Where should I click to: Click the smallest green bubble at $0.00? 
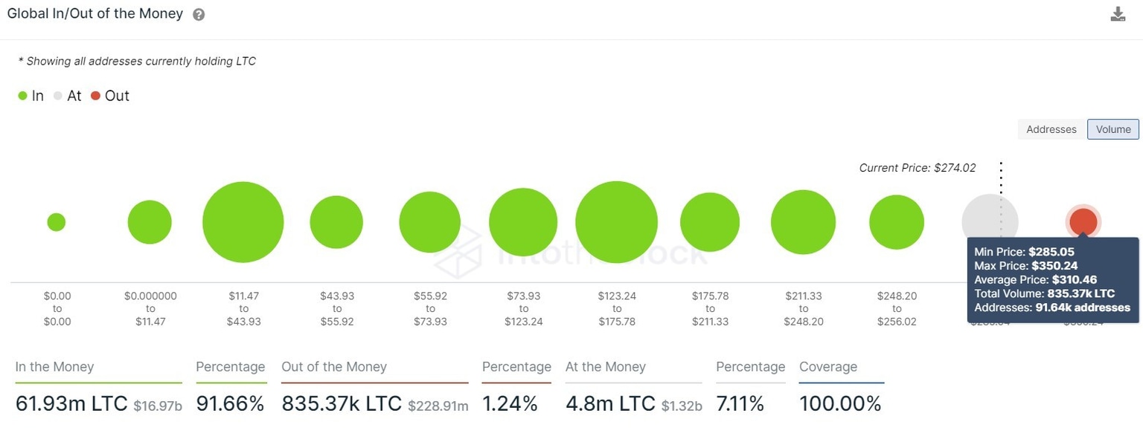(57, 221)
